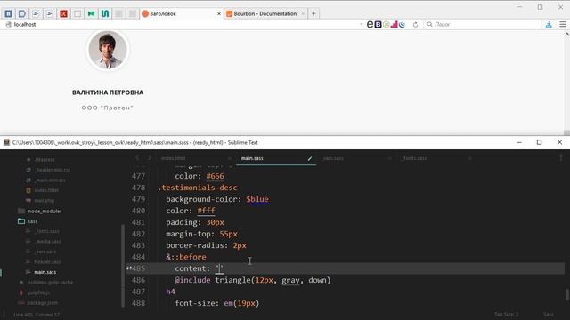This screenshot has height=320, width=570.
Task: Open _fonts.sass in the sidebar
Action: pos(47,231)
